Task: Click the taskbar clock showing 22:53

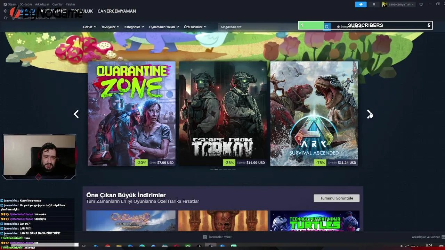Action: click(429, 245)
